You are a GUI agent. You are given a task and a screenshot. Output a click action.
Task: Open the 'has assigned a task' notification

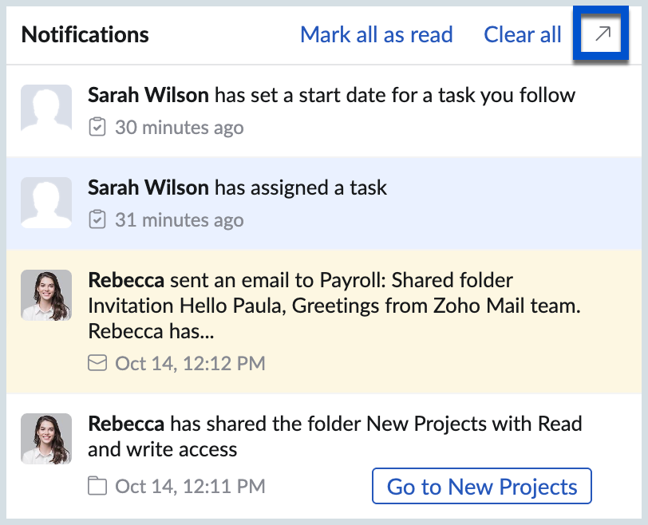pyautogui.click(x=237, y=188)
